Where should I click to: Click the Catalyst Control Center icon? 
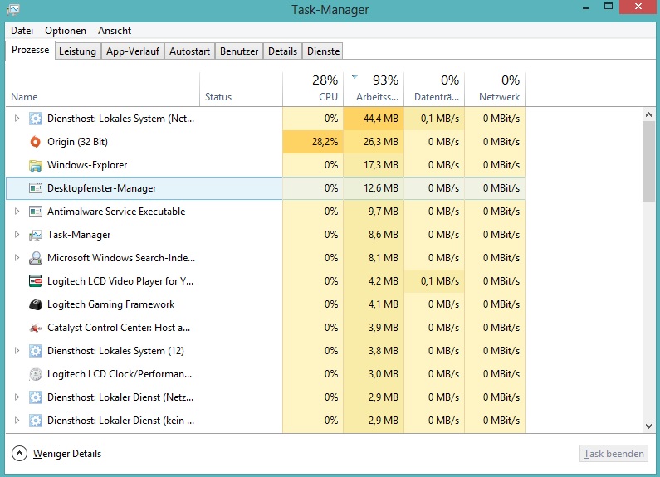(36, 328)
